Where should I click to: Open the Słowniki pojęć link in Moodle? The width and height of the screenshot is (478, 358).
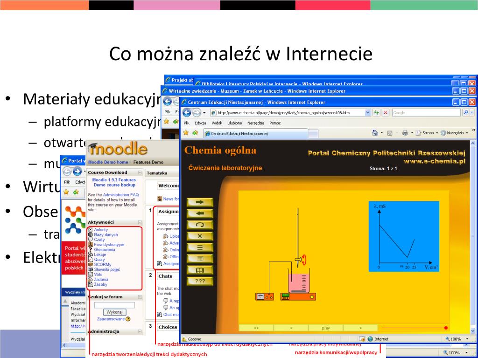pos(107,269)
